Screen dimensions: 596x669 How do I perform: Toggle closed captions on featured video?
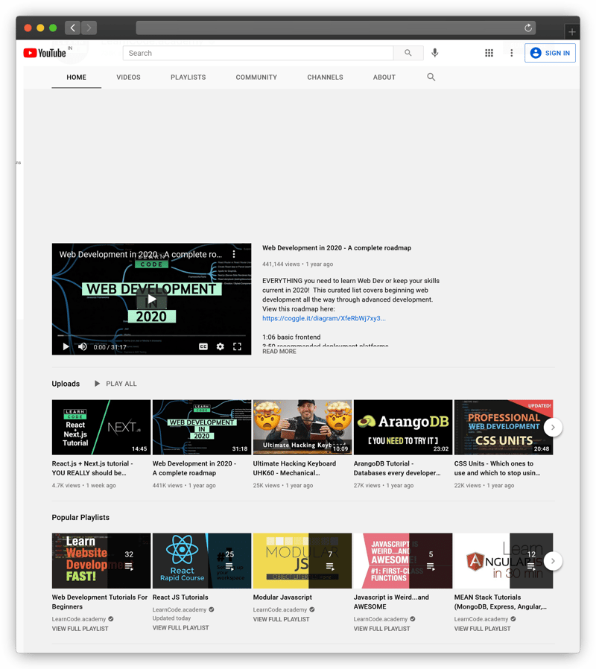[203, 347]
